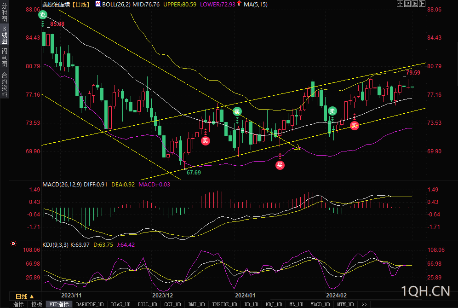
Task: Choose the MACD_UD indicator tab
Action: coord(320,304)
